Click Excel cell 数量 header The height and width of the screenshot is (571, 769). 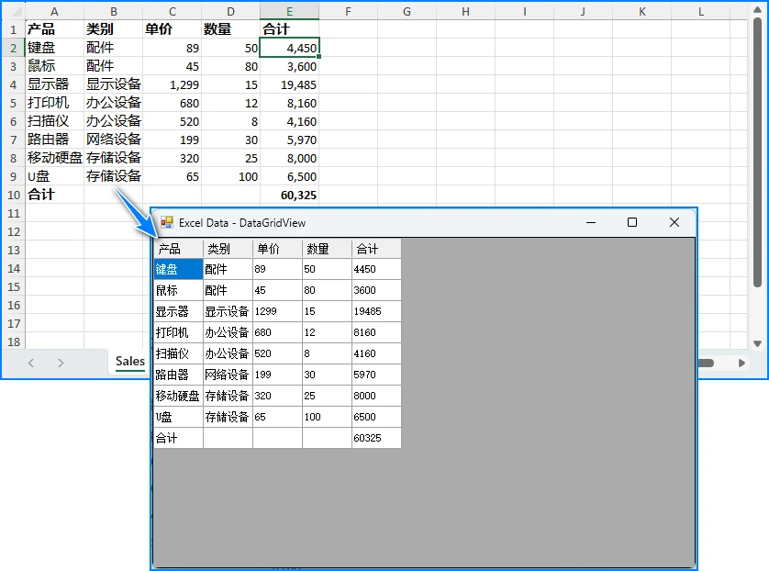click(x=231, y=29)
